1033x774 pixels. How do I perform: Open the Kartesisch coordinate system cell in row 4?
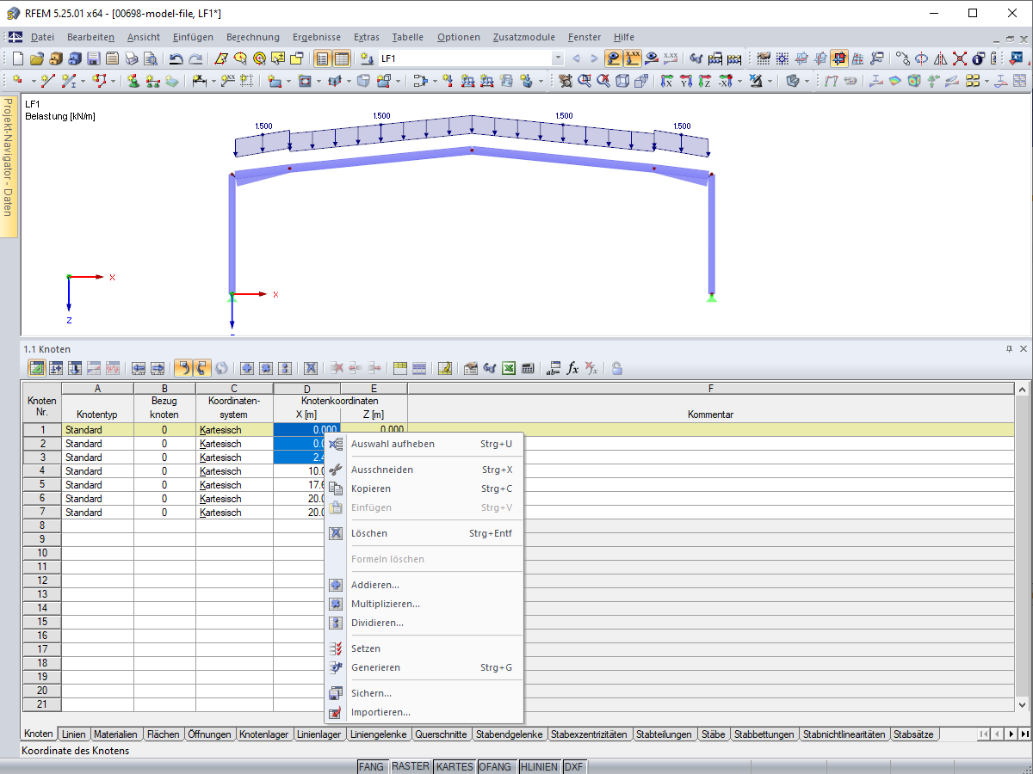234,471
